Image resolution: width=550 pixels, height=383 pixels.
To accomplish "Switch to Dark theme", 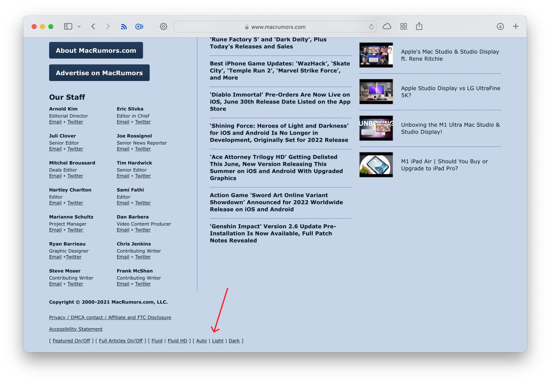I will click(x=234, y=341).
